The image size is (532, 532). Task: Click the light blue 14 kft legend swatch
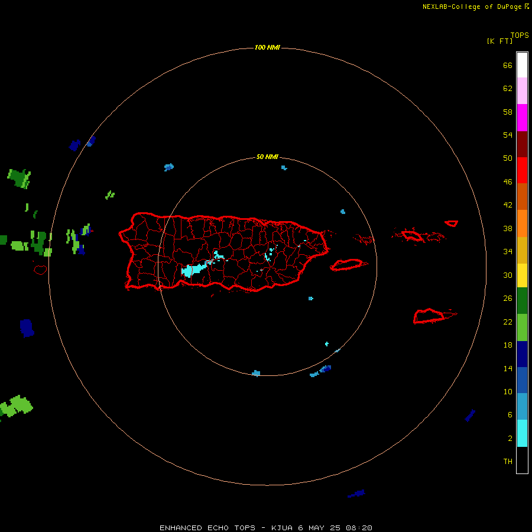(x=522, y=407)
